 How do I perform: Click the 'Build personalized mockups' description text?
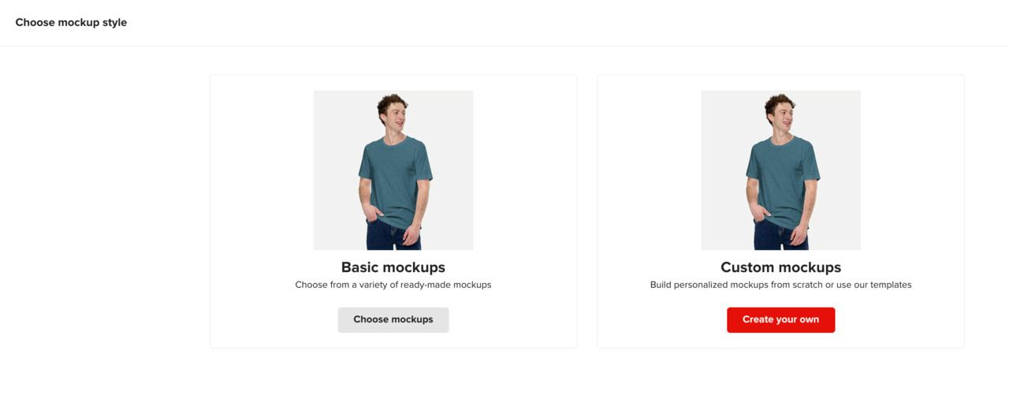(780, 285)
